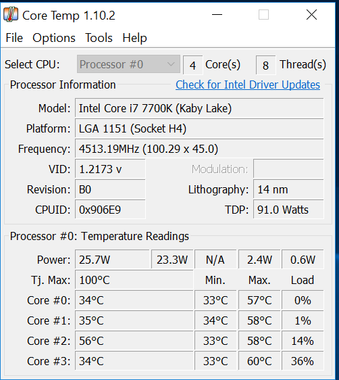The width and height of the screenshot is (339, 380).
Task: Click the Lithography value 14 nm
Action: (x=288, y=189)
